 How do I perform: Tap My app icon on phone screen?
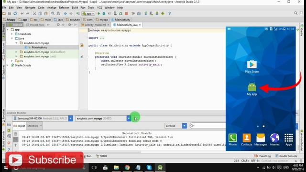tap(252, 89)
